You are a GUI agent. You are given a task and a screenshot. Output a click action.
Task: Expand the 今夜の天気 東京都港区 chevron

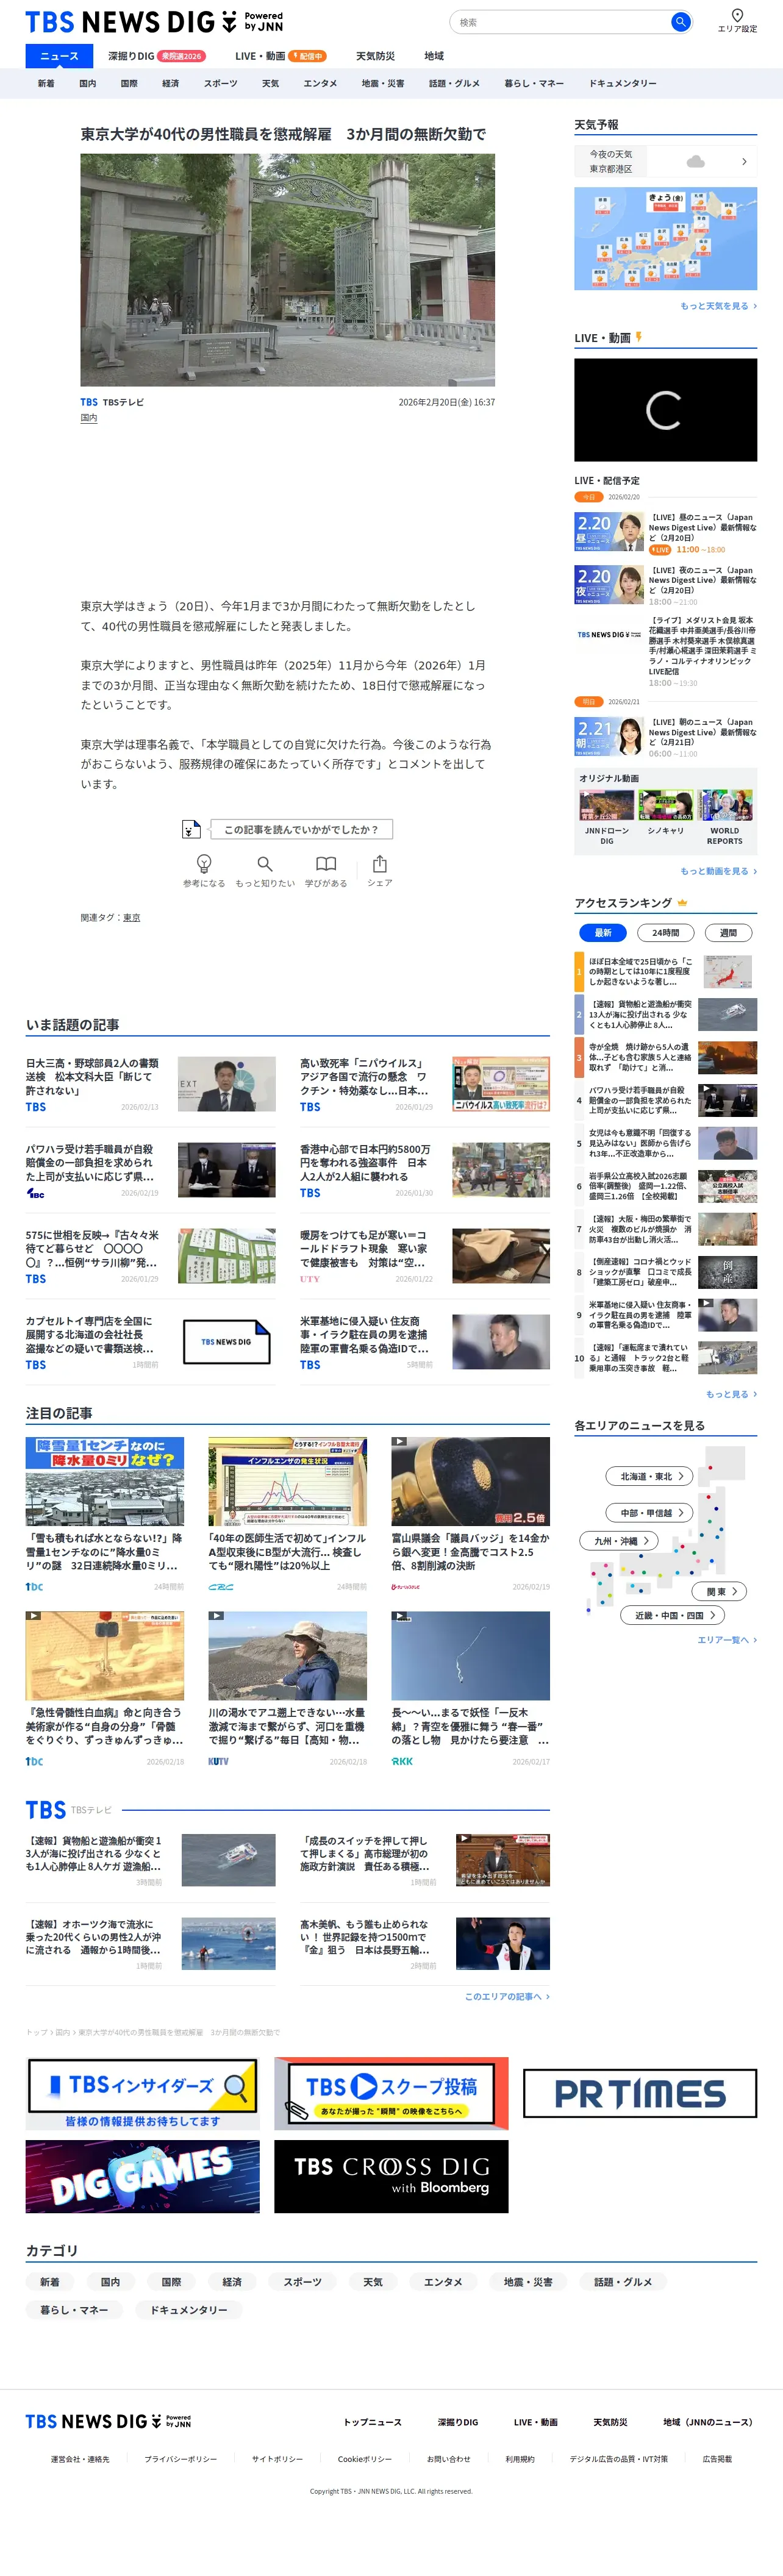(x=743, y=161)
